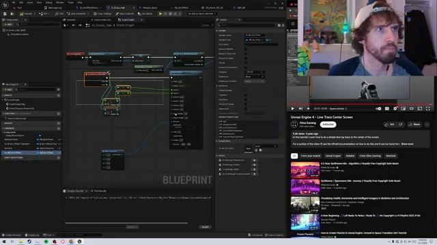Open the Category dropdown in Details
Image resolution: width=437 pixels, height=245 pixels.
tap(254, 72)
